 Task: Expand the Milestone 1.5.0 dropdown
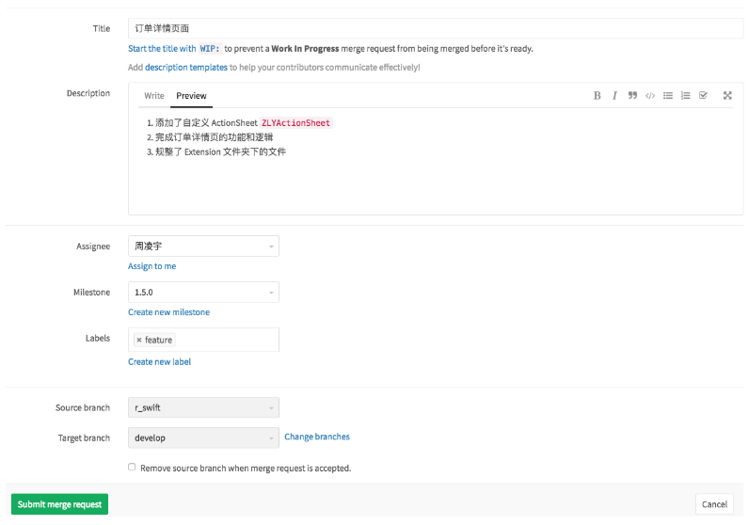tap(203, 293)
